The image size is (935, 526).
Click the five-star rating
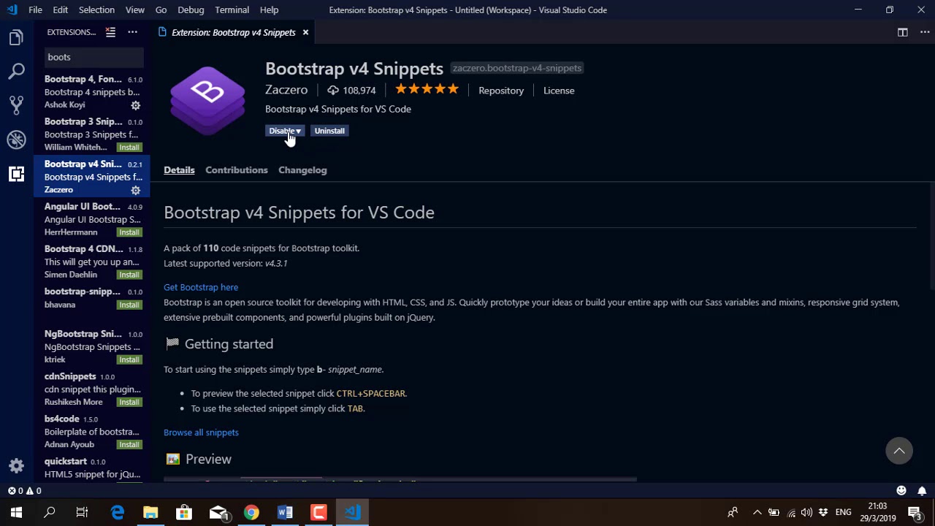[x=427, y=89]
